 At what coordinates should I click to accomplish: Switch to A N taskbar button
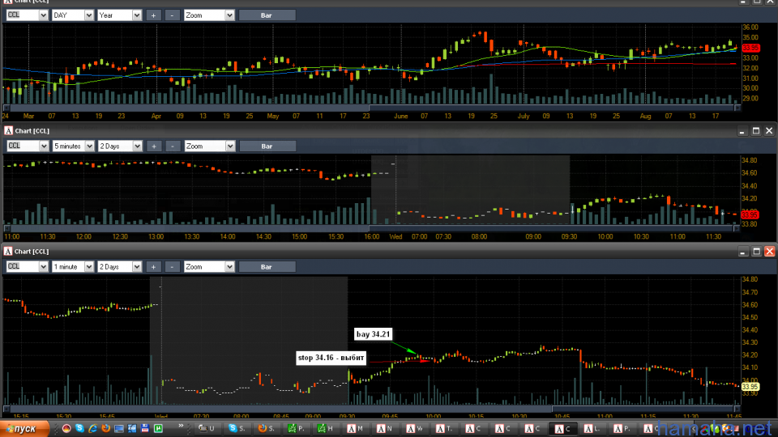coord(386,429)
